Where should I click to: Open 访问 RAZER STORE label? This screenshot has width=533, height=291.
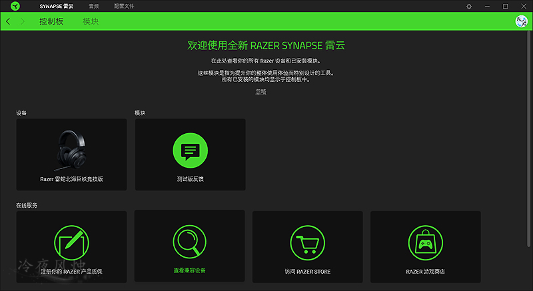tap(308, 271)
